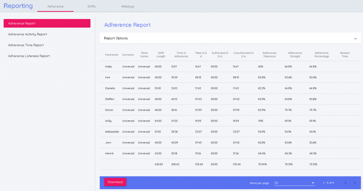Open Adherence Time Report
This screenshot has height=191, width=363.
click(x=26, y=45)
